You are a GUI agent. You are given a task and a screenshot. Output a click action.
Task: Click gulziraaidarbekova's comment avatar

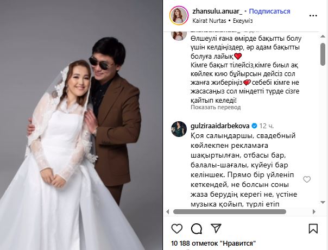179,129
